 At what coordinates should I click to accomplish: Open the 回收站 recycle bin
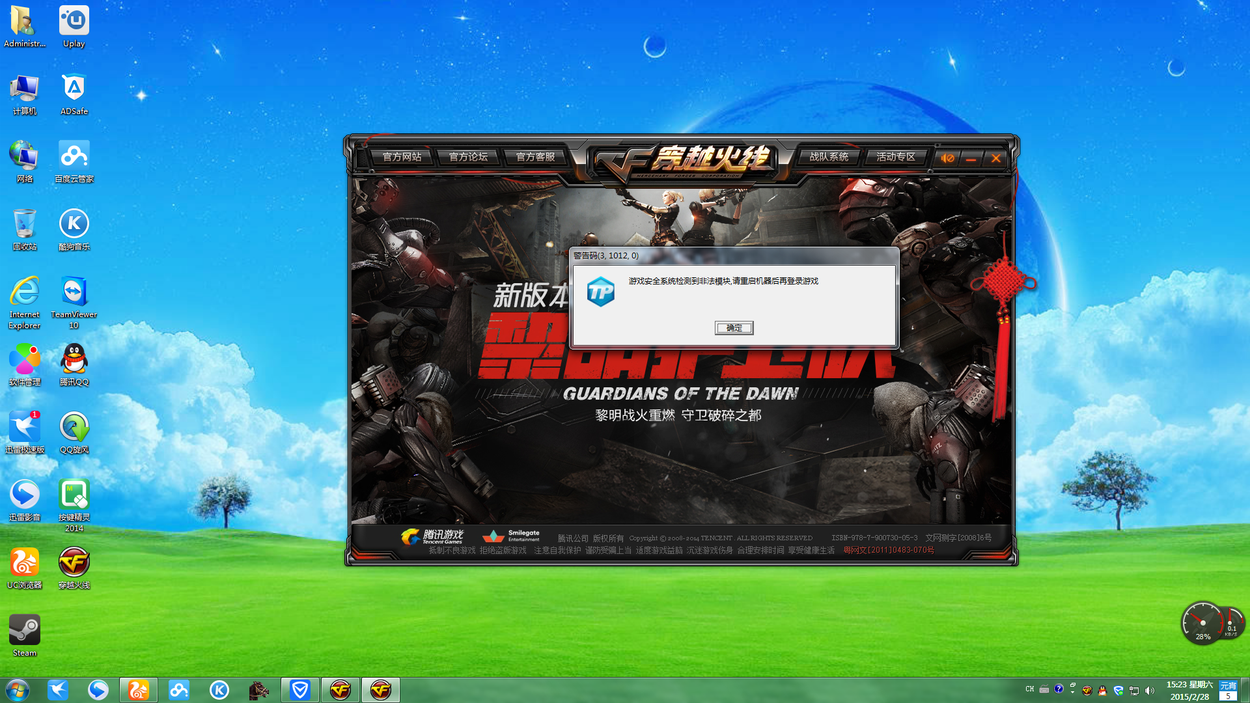click(x=25, y=230)
